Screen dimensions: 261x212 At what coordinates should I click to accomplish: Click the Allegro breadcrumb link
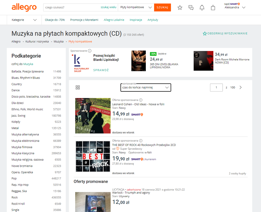[x=16, y=42]
